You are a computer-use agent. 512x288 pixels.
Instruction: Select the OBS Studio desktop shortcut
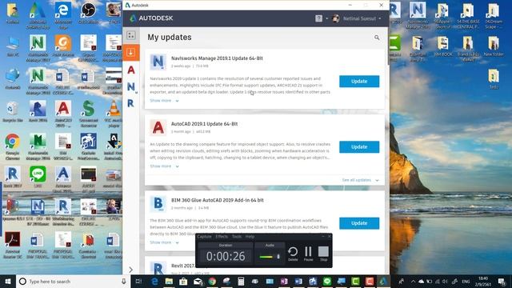click(x=89, y=14)
